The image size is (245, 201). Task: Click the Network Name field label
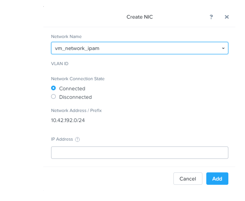pyautogui.click(x=66, y=36)
